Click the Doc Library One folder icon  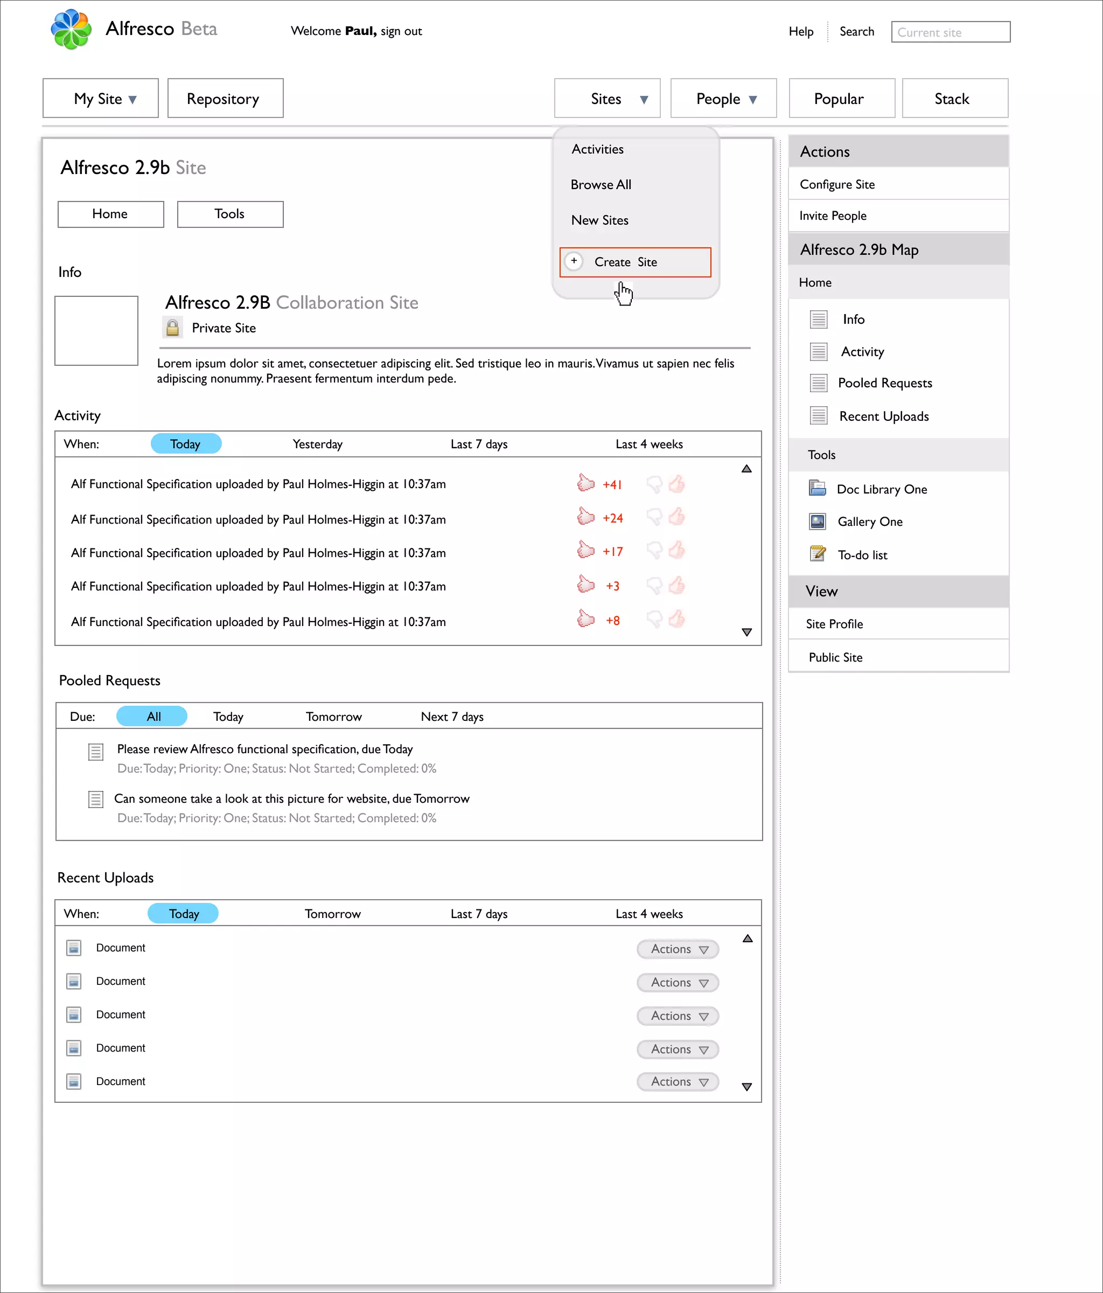point(817,488)
